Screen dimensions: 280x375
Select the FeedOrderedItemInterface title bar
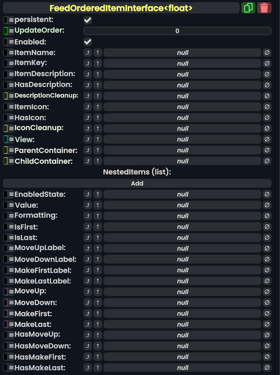coord(122,7)
